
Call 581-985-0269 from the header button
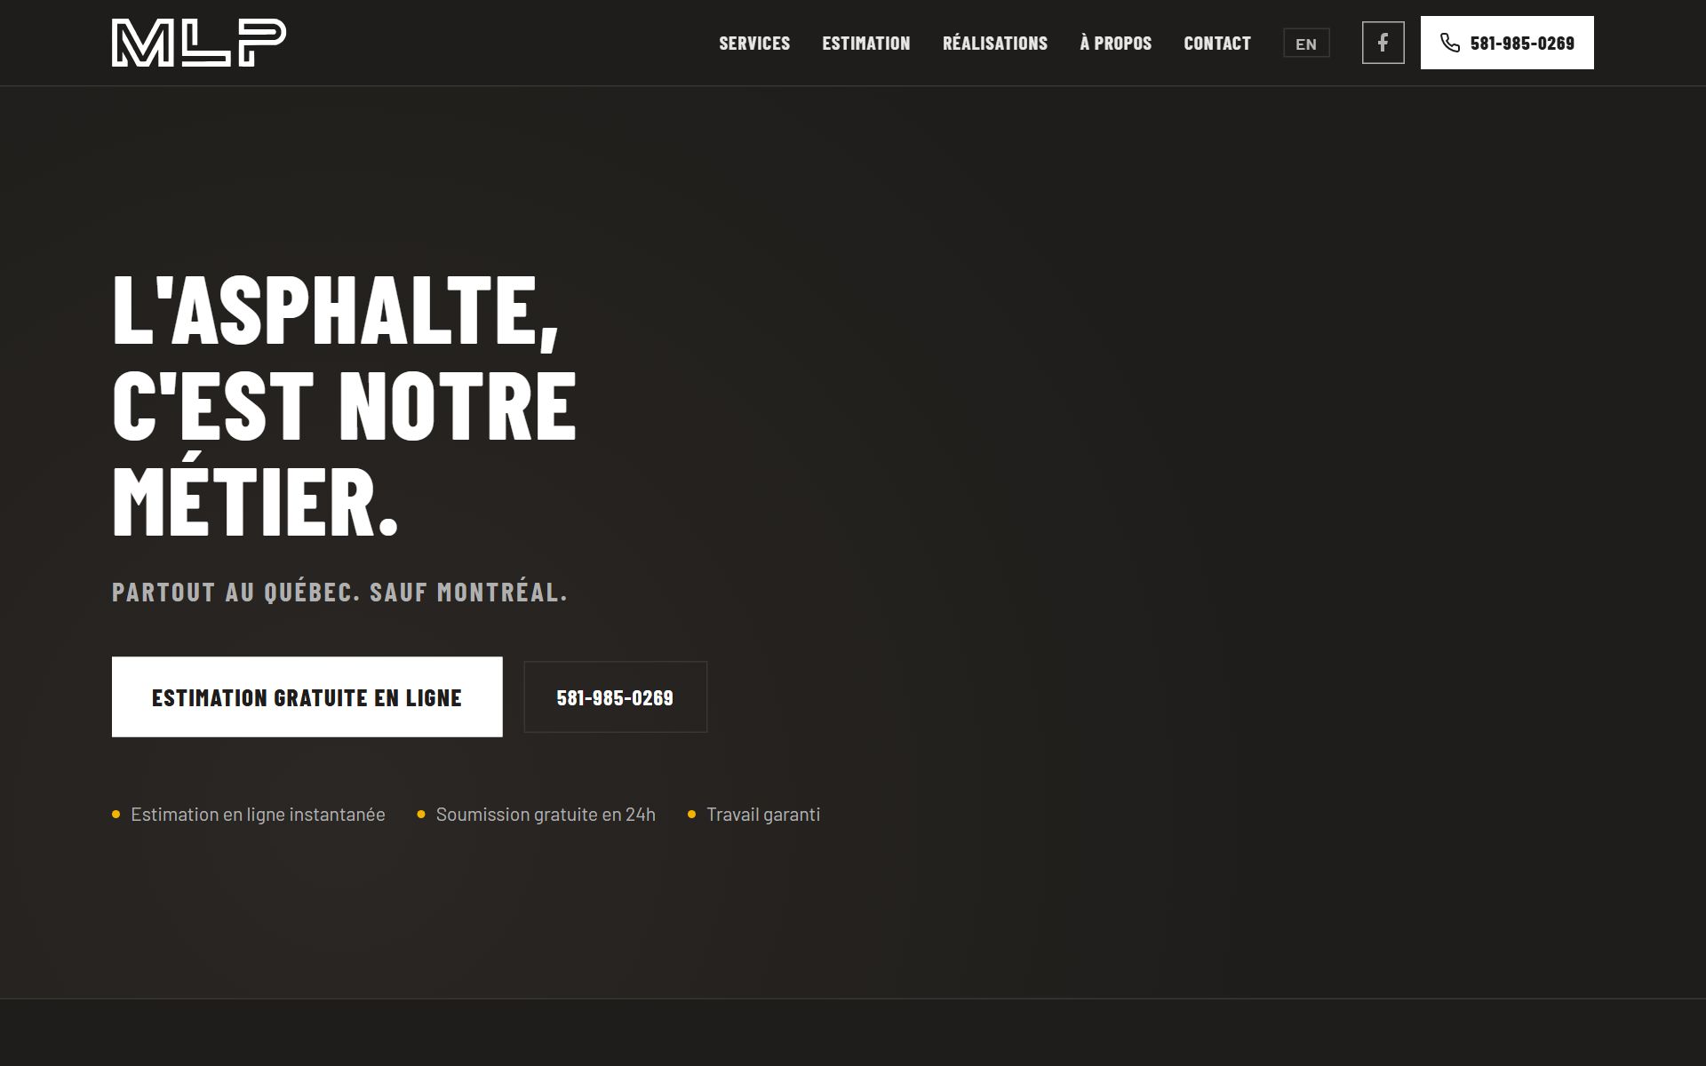coord(1507,43)
